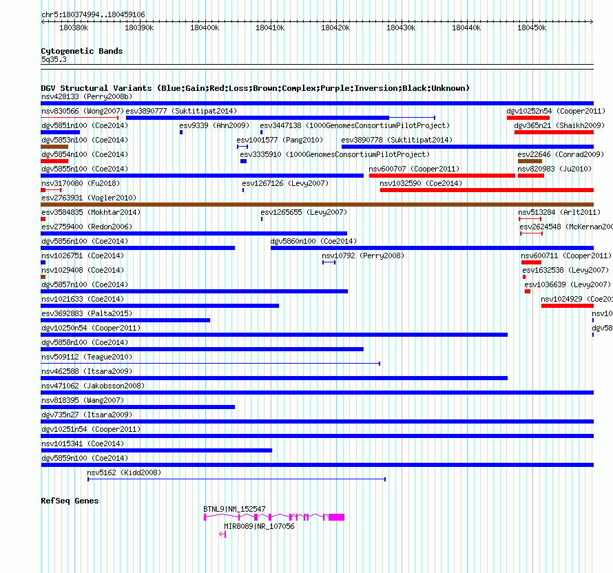This screenshot has height=573, width=613.
Task: Select the BTNL9|NM_152547 gene label
Action: point(234,509)
